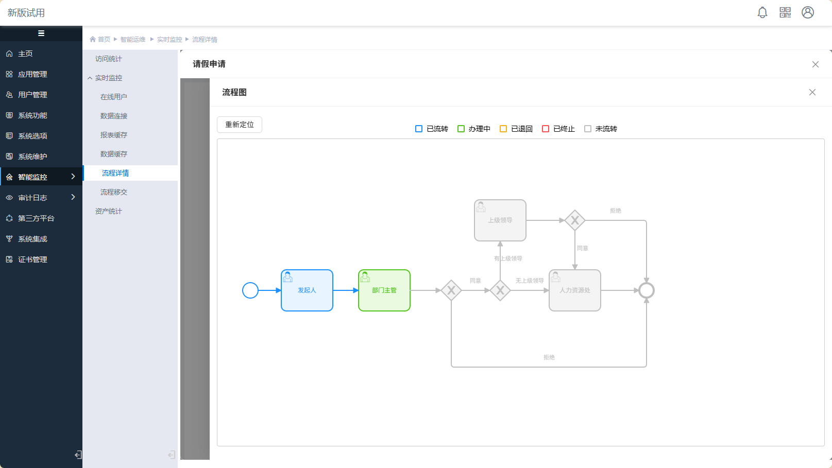Select the 部门主管 task node
The image size is (832, 468).
click(384, 290)
